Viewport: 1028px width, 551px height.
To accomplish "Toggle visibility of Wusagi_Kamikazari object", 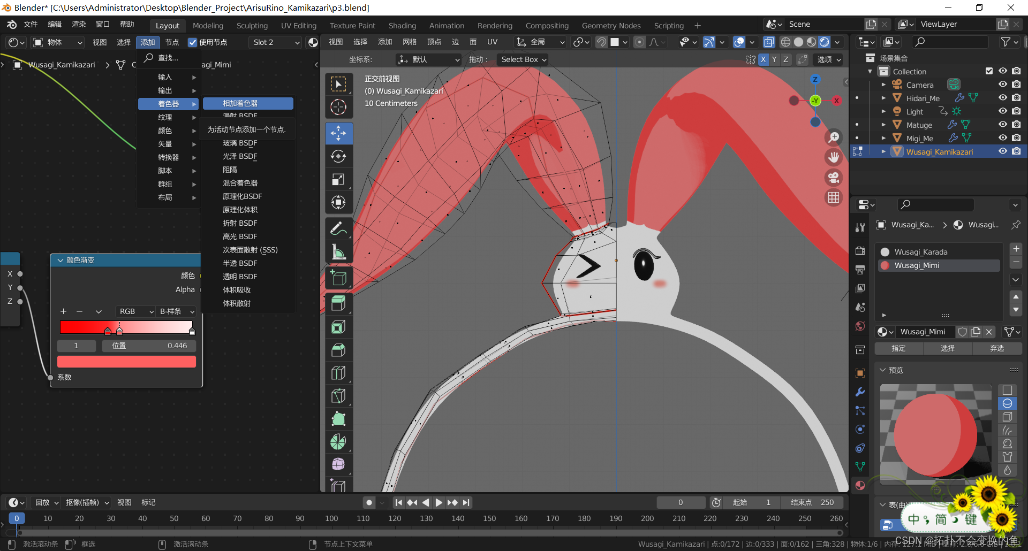I will click(x=1003, y=151).
